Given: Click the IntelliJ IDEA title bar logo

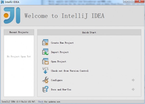Looking at the screenshot, I should (x=2, y=2).
